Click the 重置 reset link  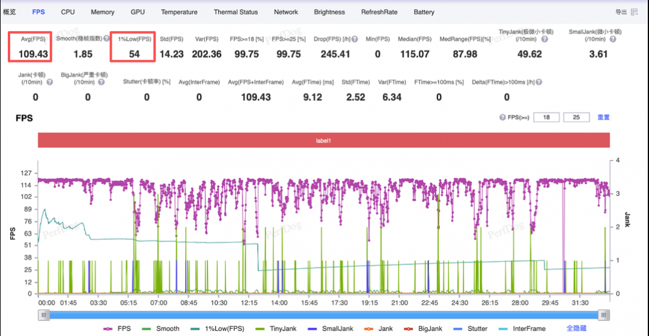[603, 118]
